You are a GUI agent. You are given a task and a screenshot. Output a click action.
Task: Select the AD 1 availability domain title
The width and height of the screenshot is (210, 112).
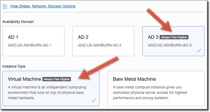point(13,37)
